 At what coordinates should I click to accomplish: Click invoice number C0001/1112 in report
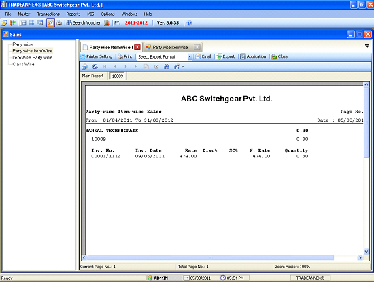[x=106, y=156]
